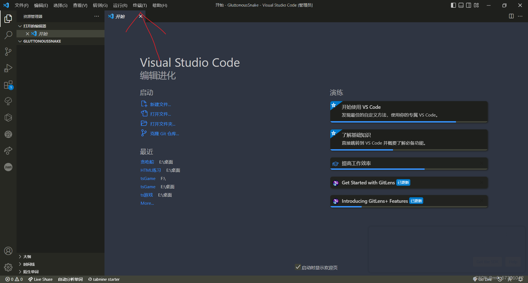This screenshot has width=528, height=283.
Task: Open the 运行(R) menu
Action: (120, 5)
